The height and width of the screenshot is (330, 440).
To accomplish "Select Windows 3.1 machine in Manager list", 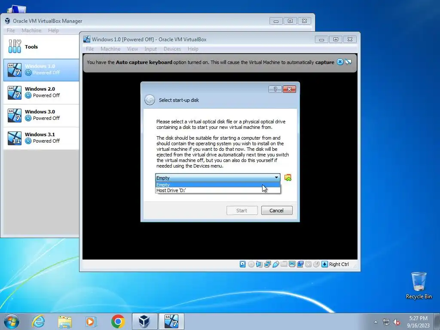I will [41, 138].
